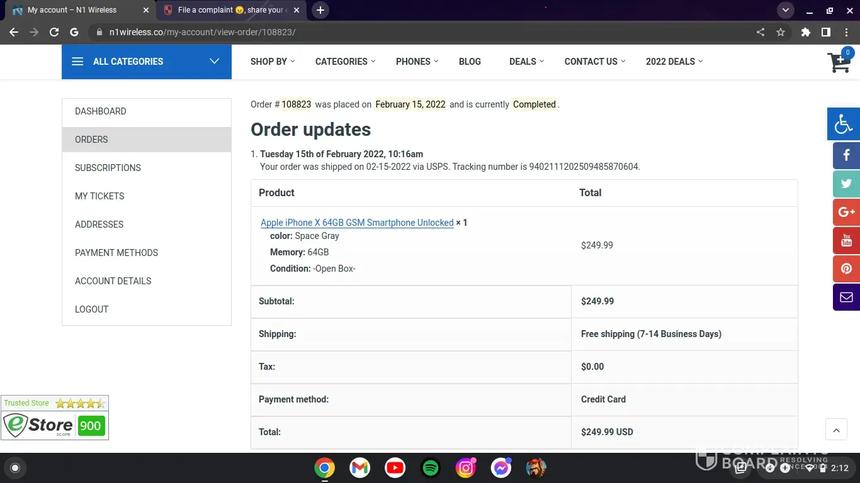The image size is (860, 483).
Task: Click the scroll-to-top arrow button
Action: click(836, 430)
